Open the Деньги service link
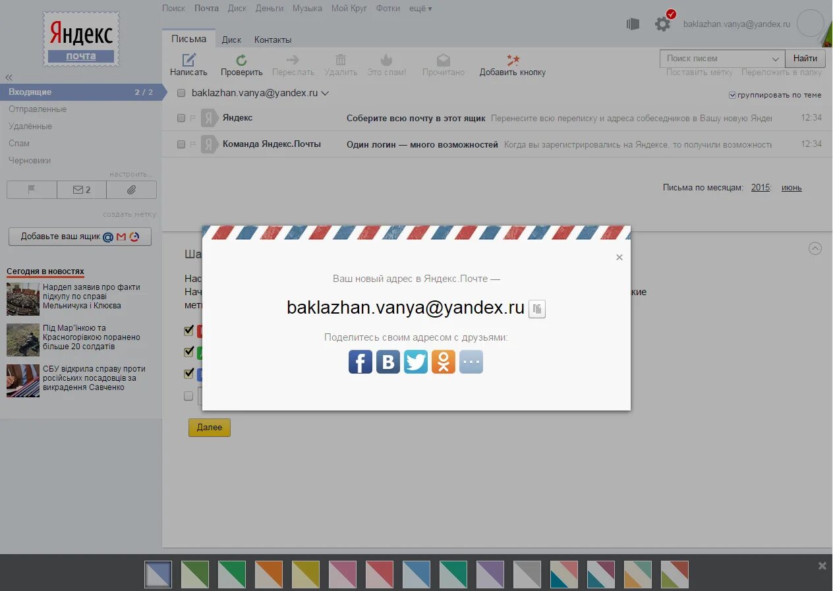Viewport: 833px width, 591px height. [270, 9]
